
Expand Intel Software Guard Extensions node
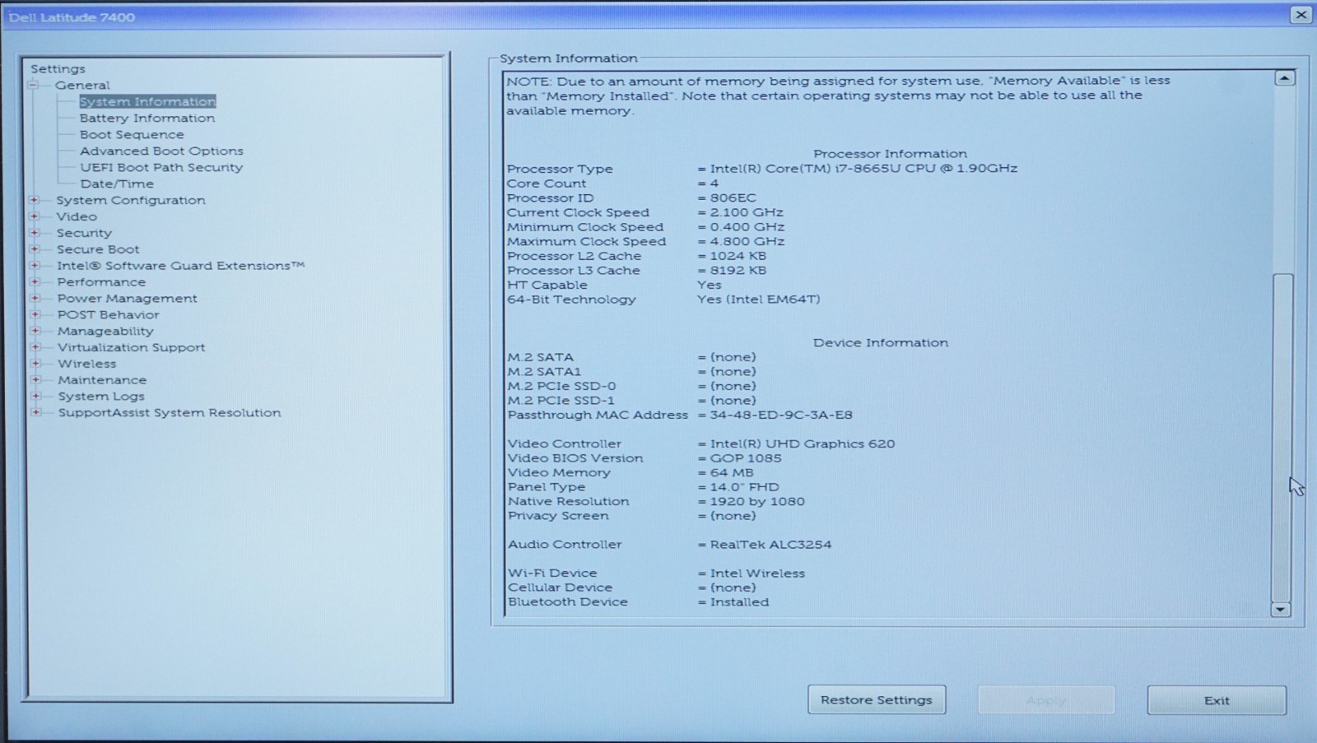pos(35,266)
